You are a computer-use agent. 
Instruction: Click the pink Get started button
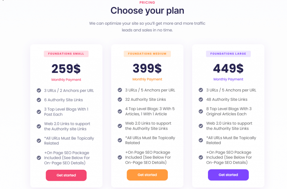tap(66, 175)
